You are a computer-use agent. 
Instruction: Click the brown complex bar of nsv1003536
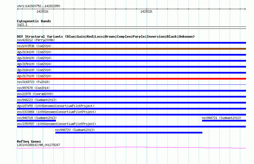tap(131, 49)
